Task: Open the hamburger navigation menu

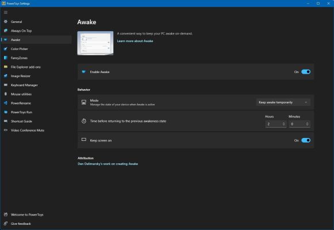Action: click(6, 12)
